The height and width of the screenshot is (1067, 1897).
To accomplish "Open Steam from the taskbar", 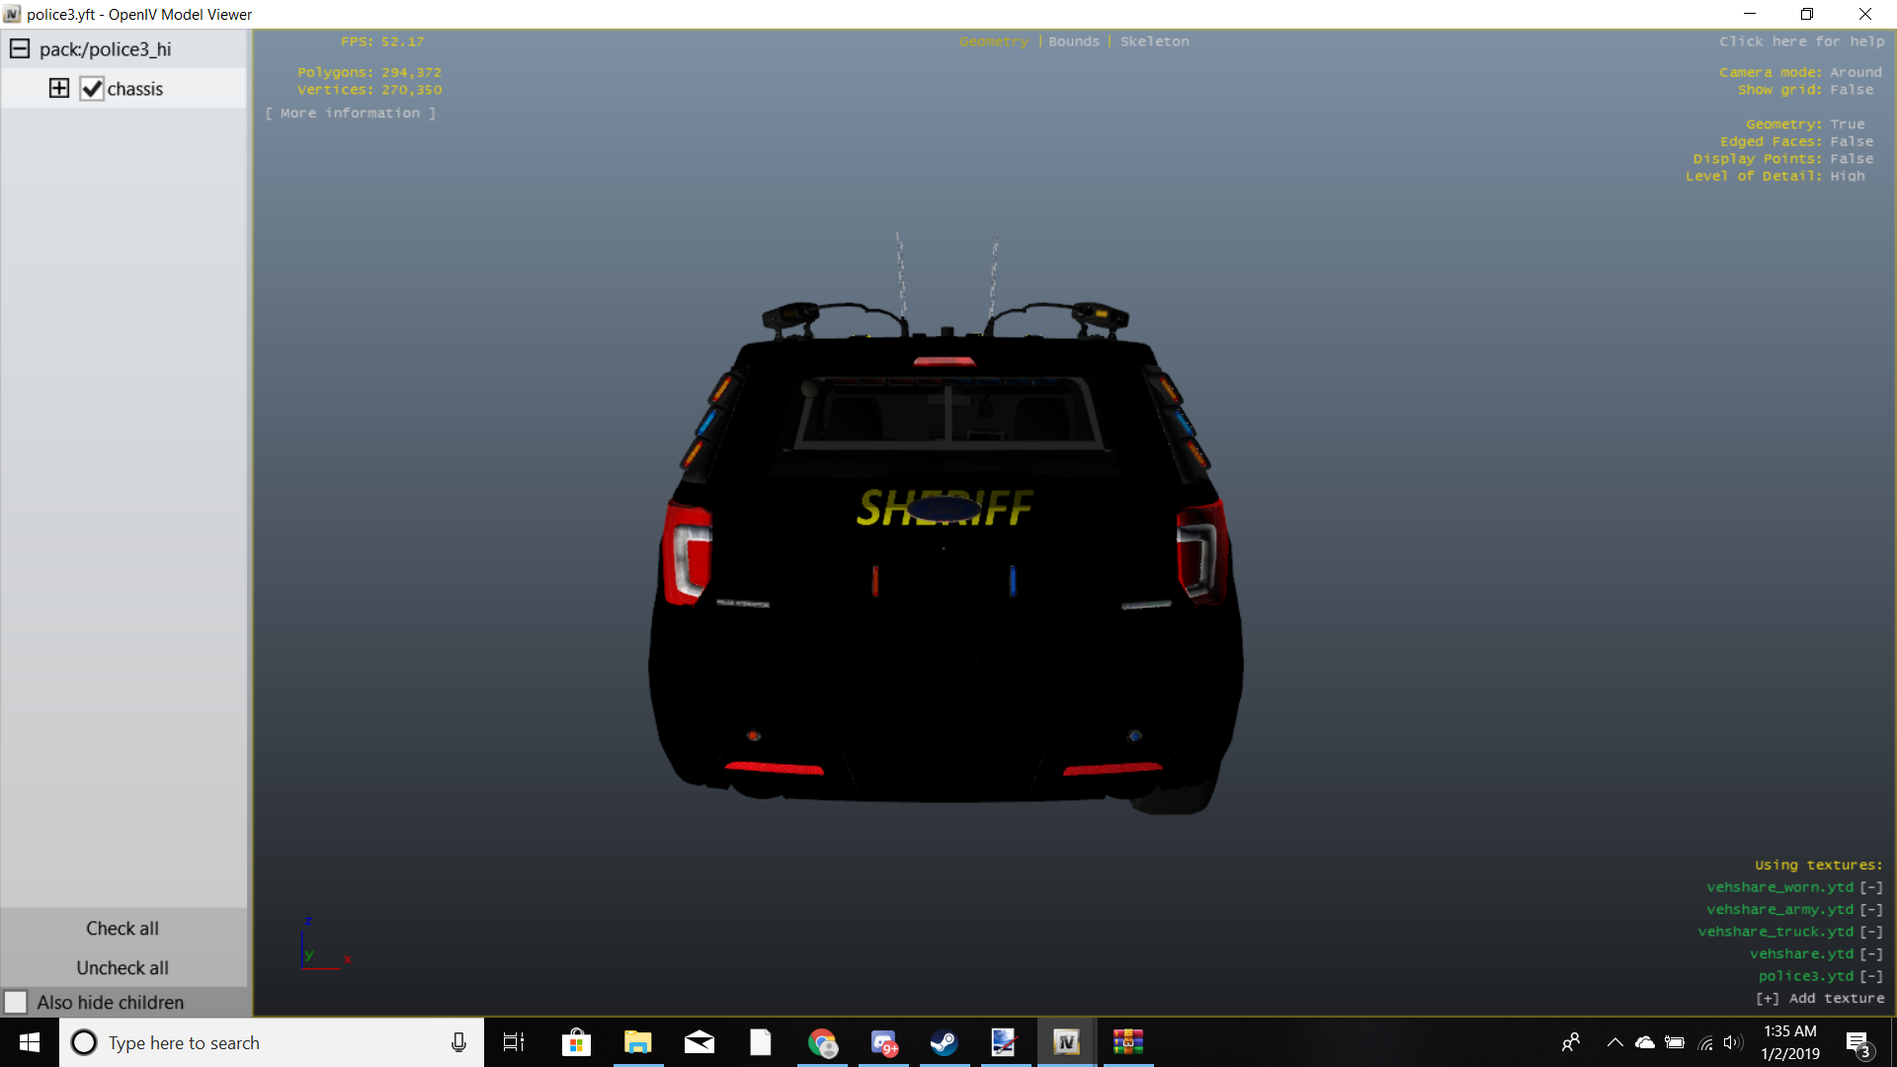I will pyautogui.click(x=944, y=1042).
